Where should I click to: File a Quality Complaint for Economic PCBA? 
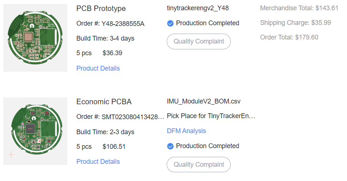pyautogui.click(x=199, y=165)
